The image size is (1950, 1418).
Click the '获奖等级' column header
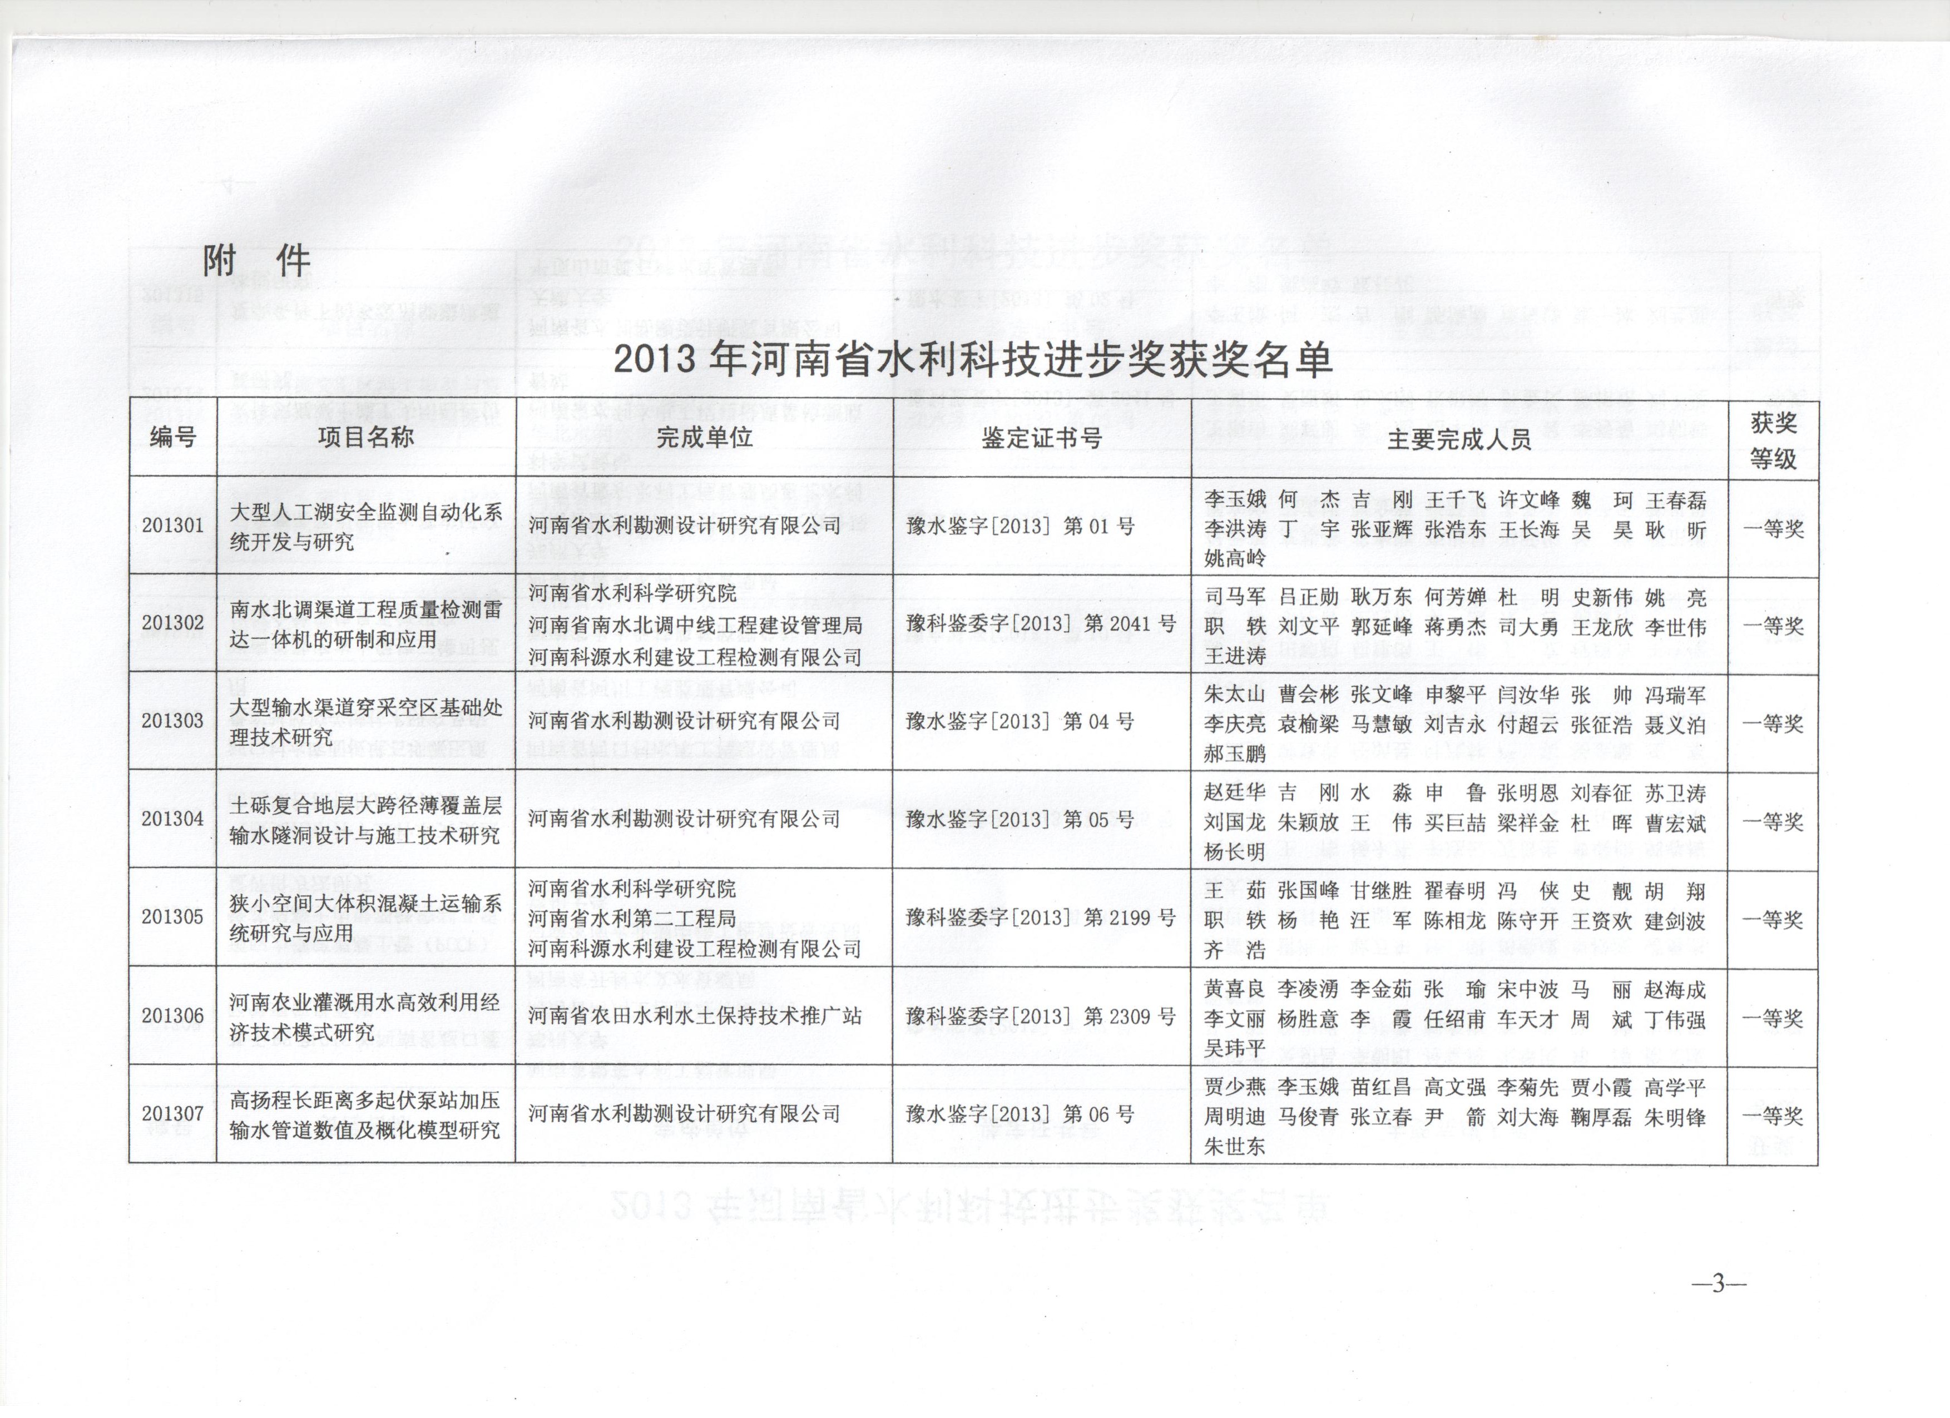coord(1773,440)
